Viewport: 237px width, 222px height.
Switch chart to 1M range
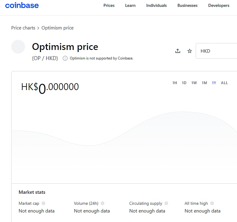(204, 83)
